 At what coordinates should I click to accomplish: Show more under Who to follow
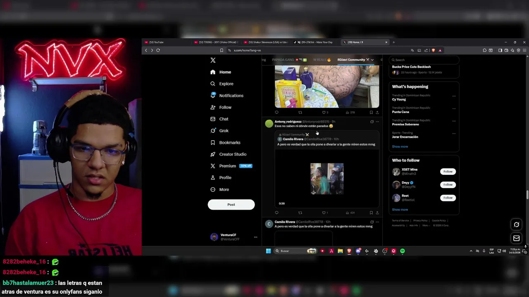(x=400, y=210)
